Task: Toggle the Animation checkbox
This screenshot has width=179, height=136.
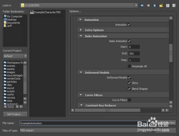Action: click(x=129, y=25)
